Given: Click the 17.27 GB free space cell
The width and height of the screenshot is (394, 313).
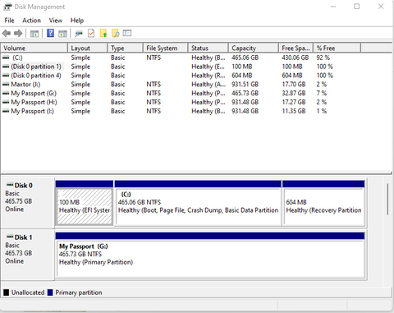Looking at the screenshot, I should [294, 102].
